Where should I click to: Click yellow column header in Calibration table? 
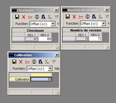tap(41, 75)
